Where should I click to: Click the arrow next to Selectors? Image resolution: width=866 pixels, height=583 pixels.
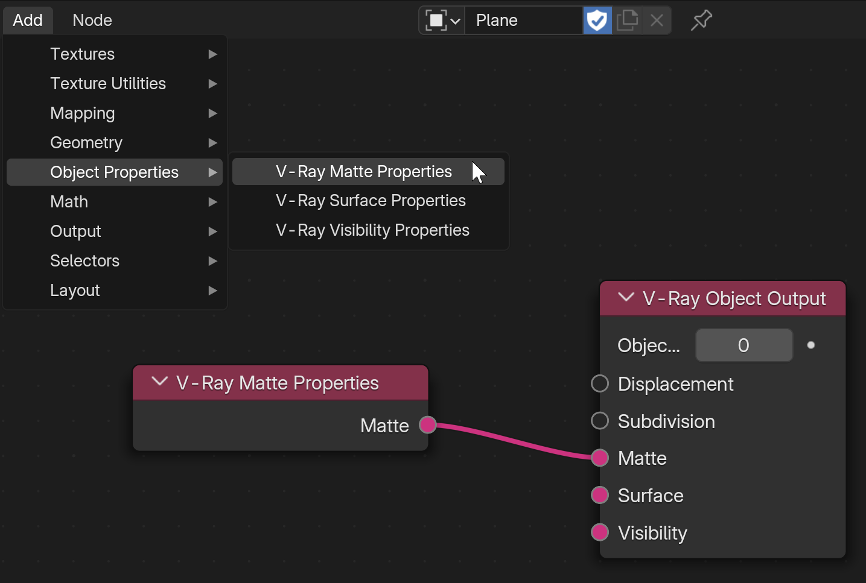[212, 261]
